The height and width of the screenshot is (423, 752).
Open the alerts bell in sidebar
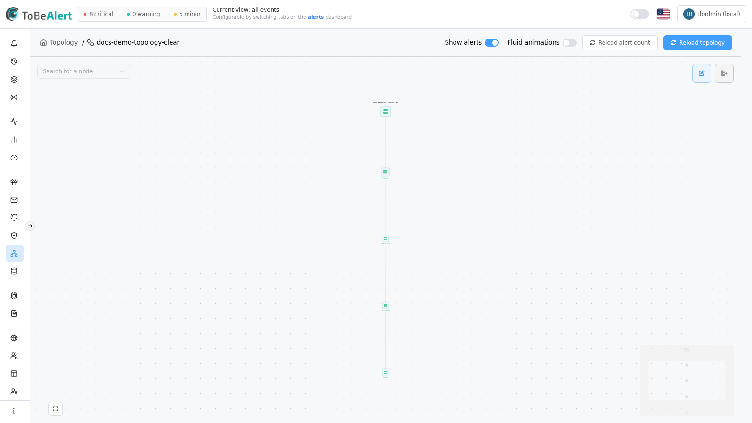point(14,44)
